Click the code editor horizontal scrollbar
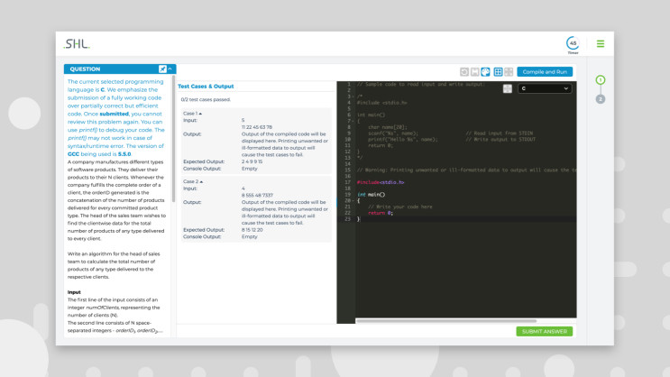 pyautogui.click(x=446, y=320)
